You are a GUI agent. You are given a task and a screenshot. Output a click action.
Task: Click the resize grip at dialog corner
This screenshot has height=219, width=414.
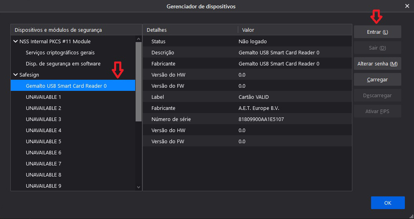pyautogui.click(x=412, y=217)
